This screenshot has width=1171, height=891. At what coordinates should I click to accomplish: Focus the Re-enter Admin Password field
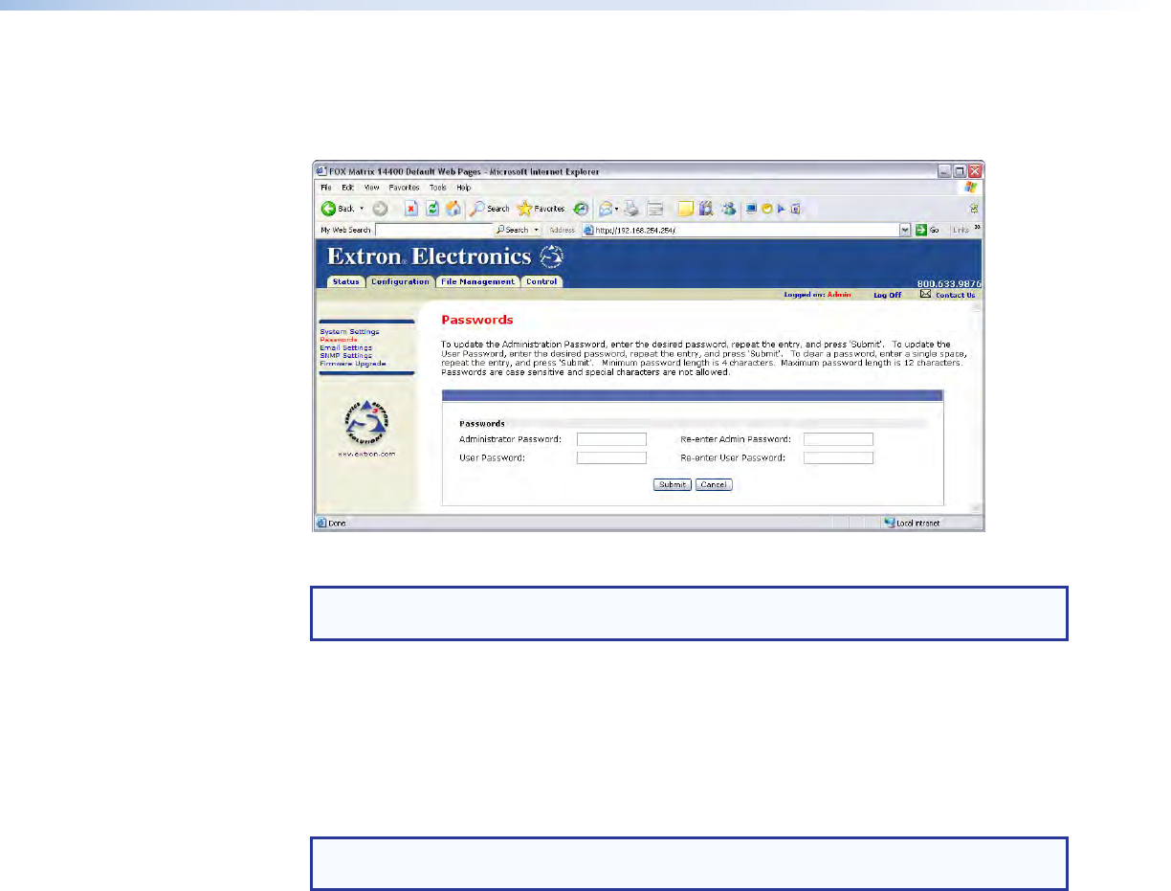click(x=839, y=439)
